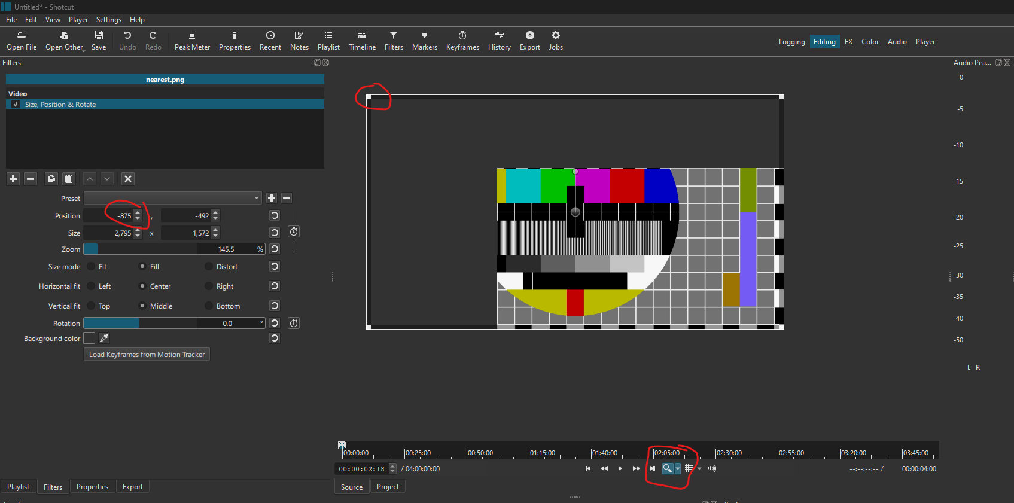
Task: Select Distort size mode
Action: pos(209,266)
